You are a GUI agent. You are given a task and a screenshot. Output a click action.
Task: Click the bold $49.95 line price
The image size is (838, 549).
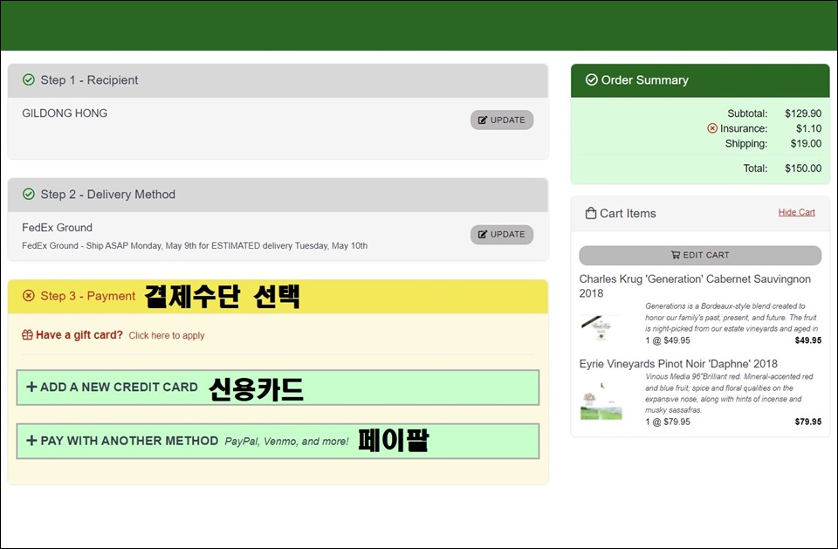pyautogui.click(x=808, y=340)
